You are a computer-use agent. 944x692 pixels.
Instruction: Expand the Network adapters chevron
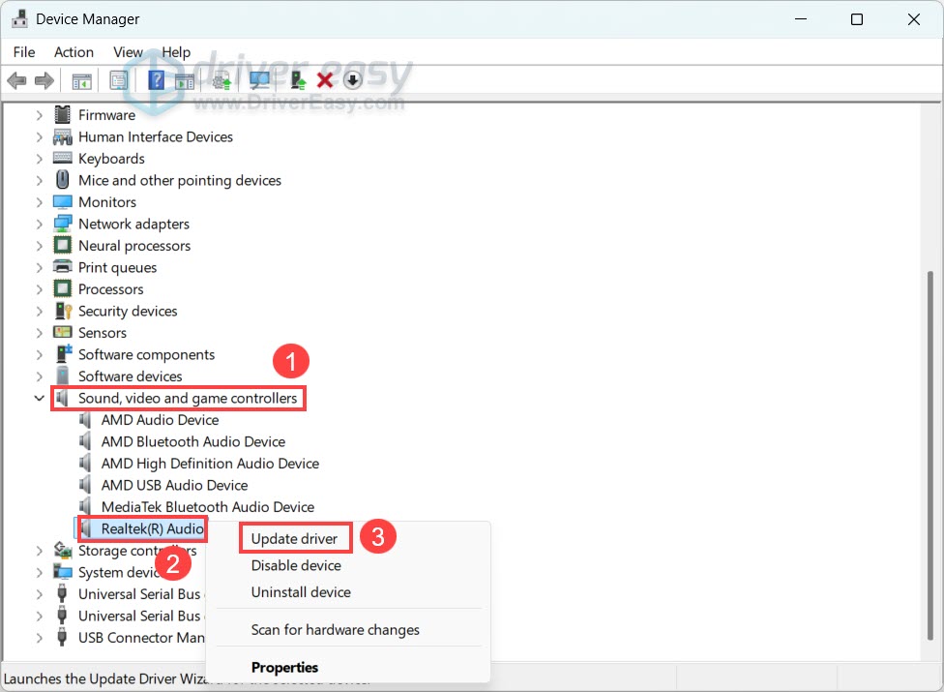(39, 224)
